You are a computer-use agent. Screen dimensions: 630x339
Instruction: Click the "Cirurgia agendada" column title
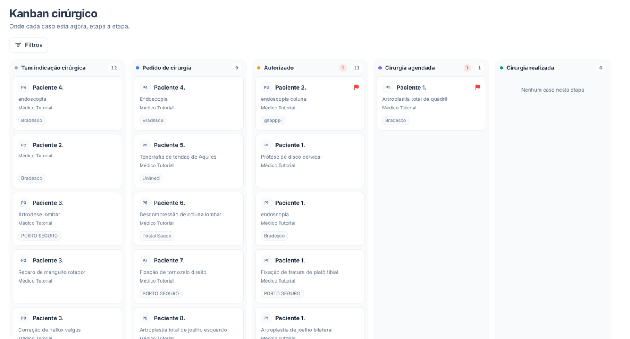(x=410, y=68)
